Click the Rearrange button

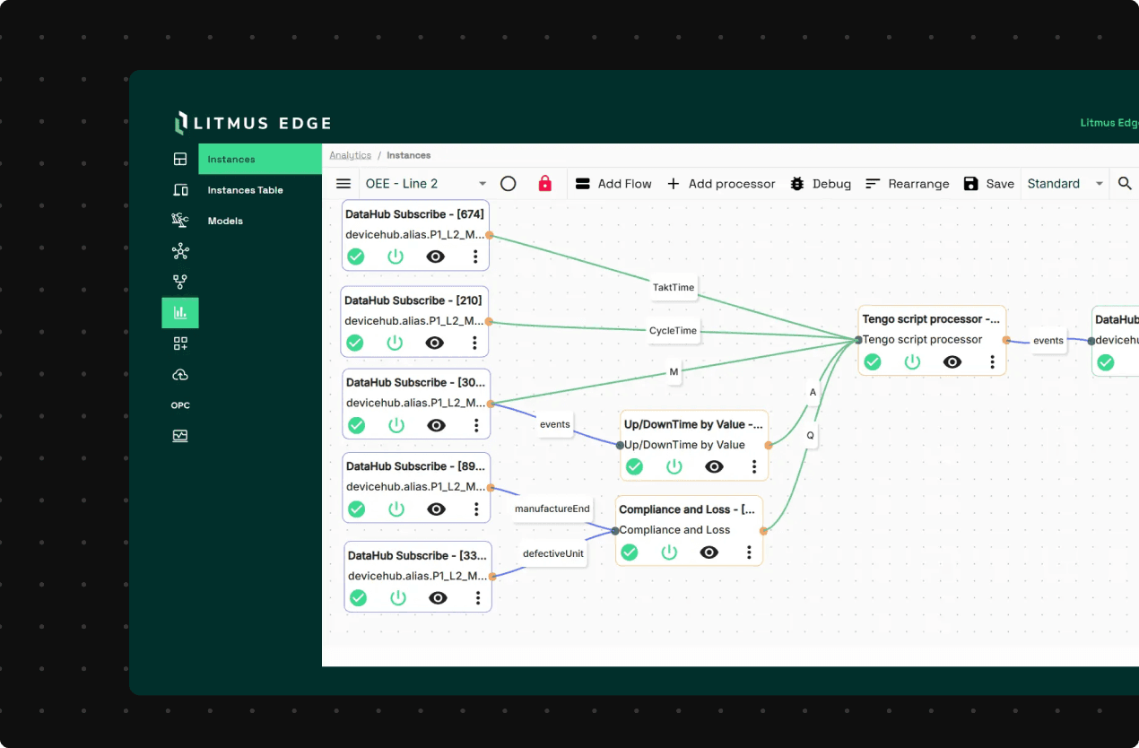[907, 184]
